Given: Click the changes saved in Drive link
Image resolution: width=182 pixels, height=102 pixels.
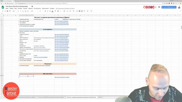Looking at the screenshot, I should pyautogui.click(x=65, y=8).
